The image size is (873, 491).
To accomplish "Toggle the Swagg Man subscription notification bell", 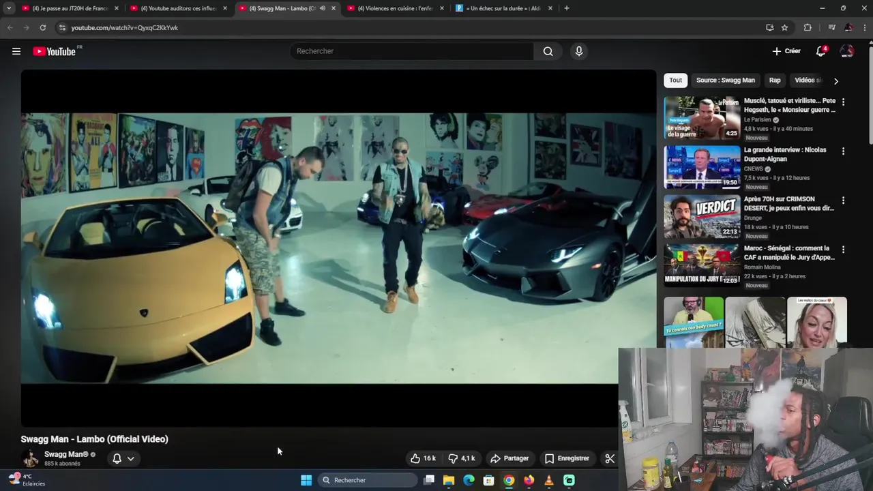I will click(117, 458).
